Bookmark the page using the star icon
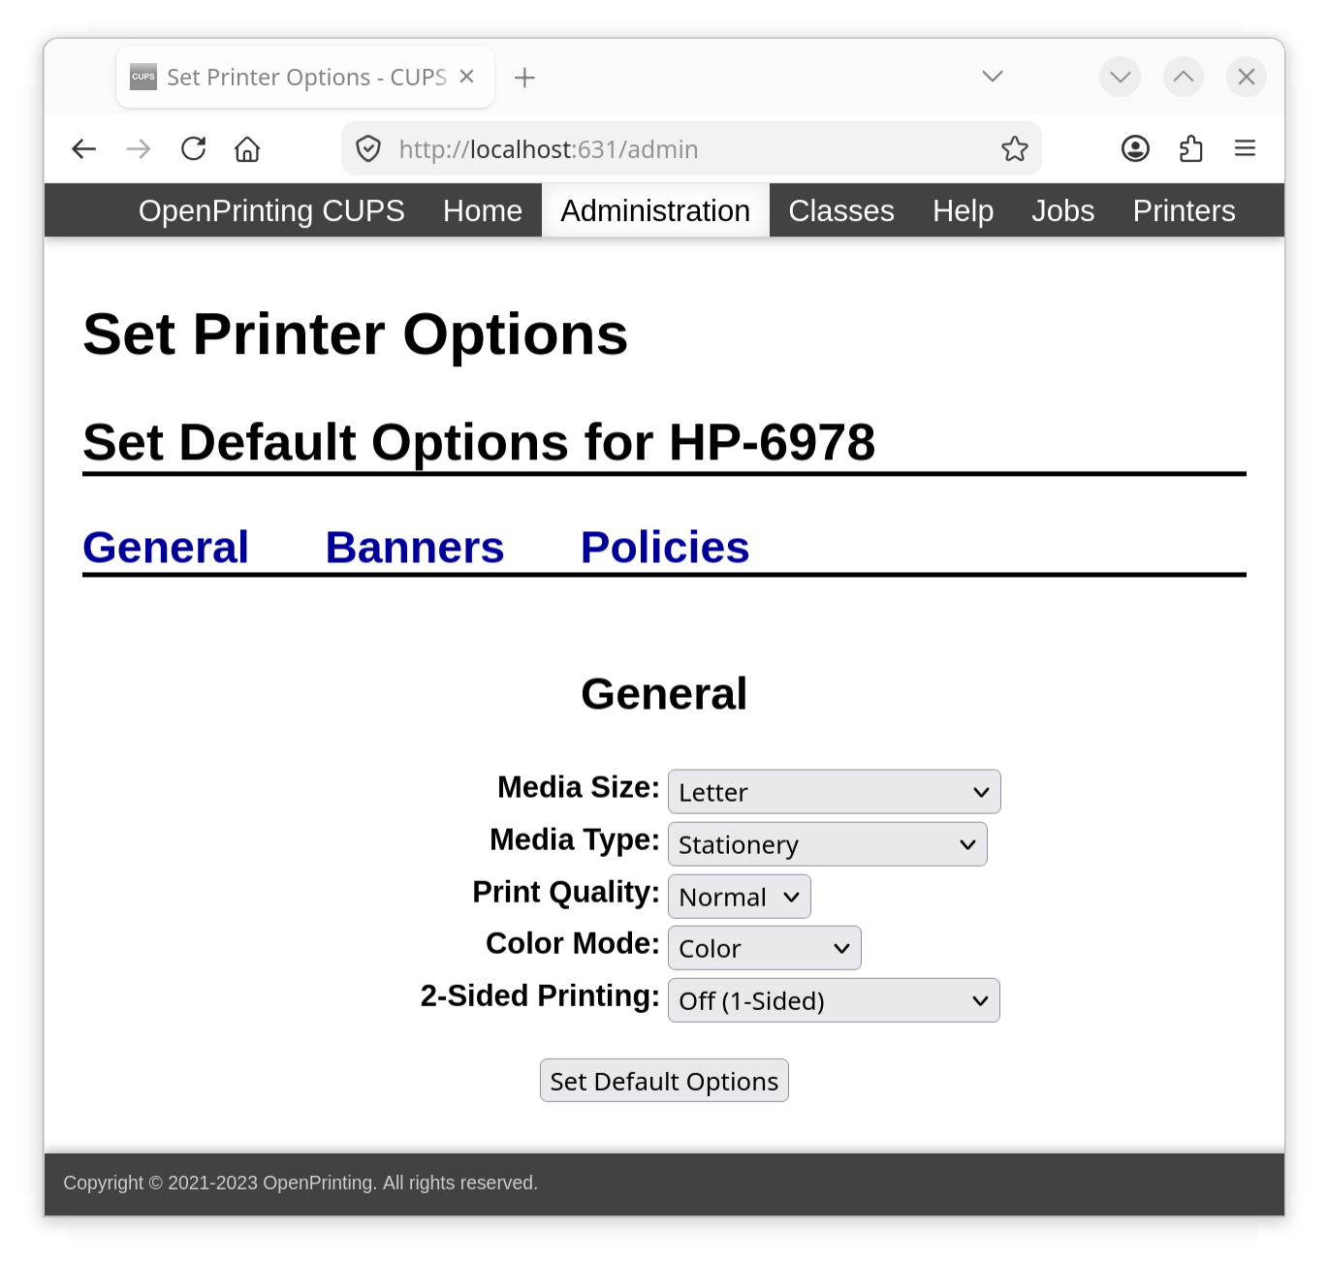The height and width of the screenshot is (1264, 1328). coord(1014,148)
